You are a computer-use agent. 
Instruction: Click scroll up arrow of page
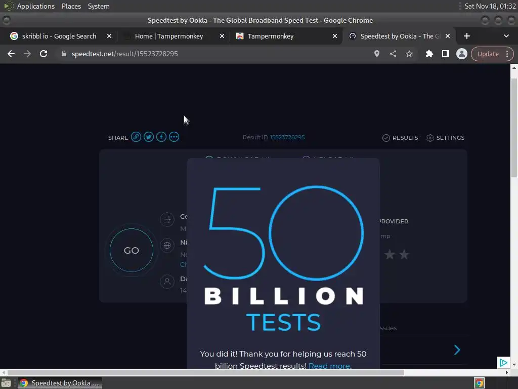[514, 68]
